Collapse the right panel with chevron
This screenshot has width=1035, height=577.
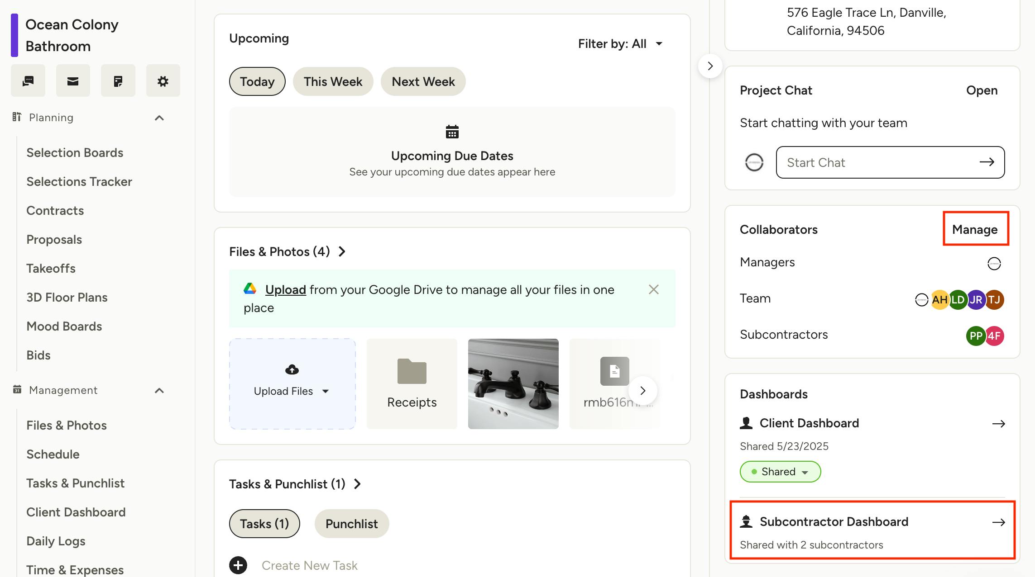[x=710, y=66]
